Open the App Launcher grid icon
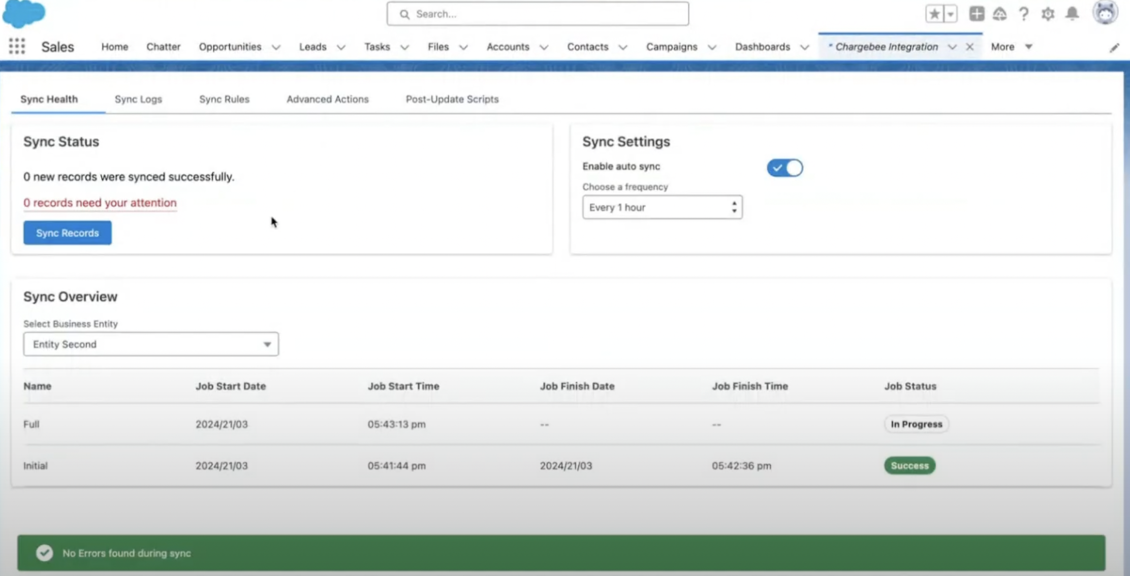The height and width of the screenshot is (576, 1130). point(17,47)
